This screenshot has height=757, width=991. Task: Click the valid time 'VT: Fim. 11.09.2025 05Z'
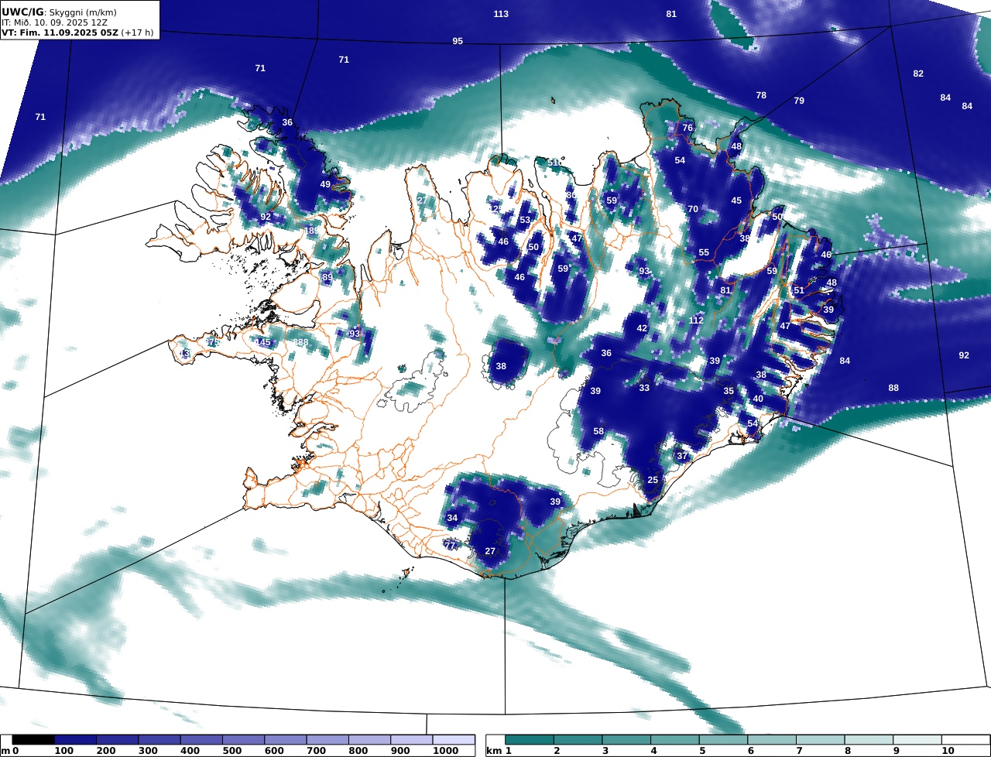tap(60, 33)
